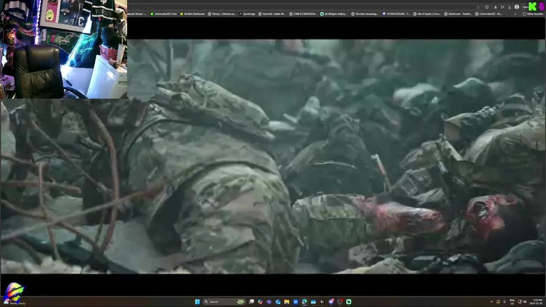Open Outlook from the taskbar

click(x=278, y=301)
